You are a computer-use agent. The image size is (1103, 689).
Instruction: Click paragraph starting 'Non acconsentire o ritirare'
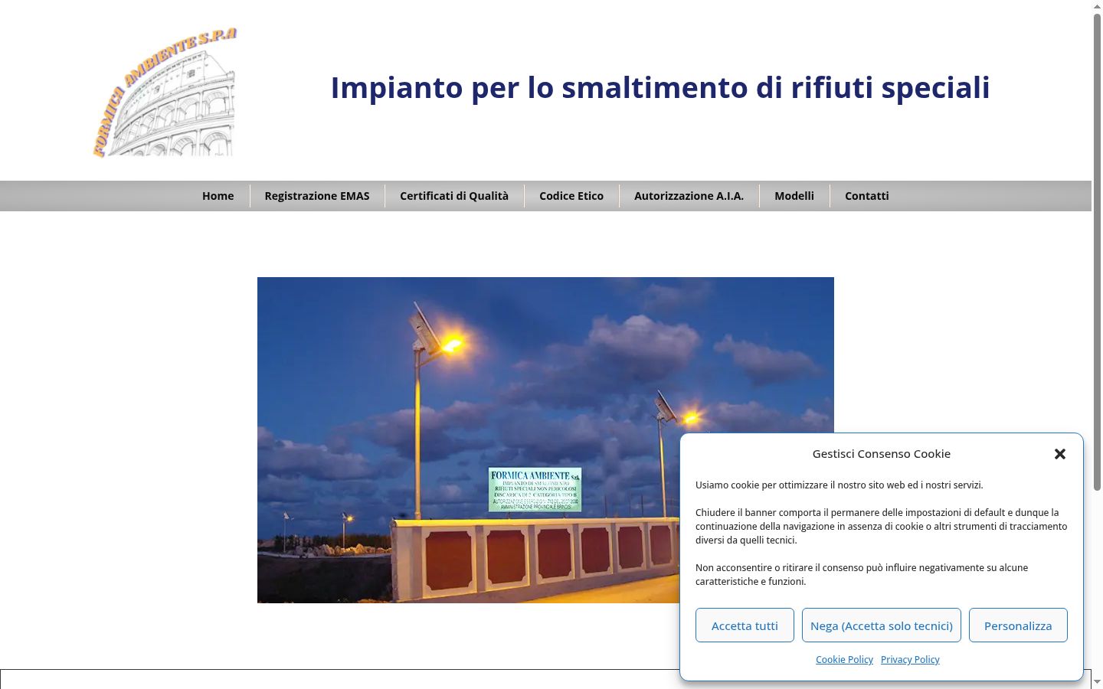pyautogui.click(x=862, y=575)
